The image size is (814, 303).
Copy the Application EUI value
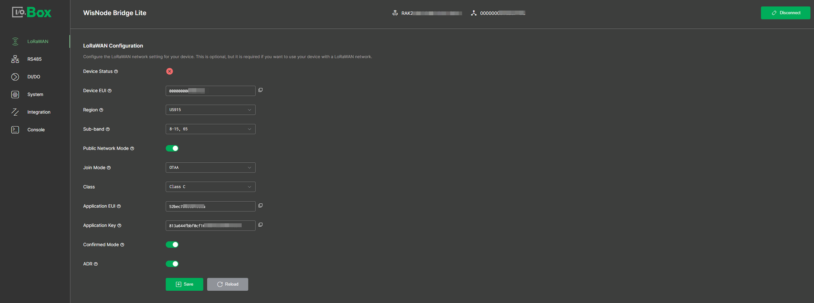(260, 206)
